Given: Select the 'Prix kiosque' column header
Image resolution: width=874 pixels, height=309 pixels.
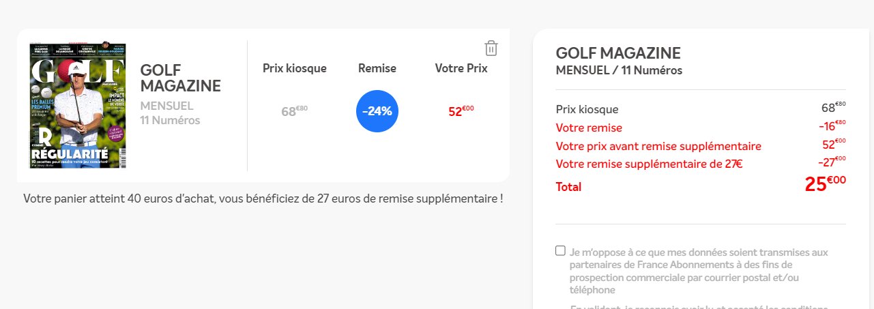Looking at the screenshot, I should (x=295, y=68).
